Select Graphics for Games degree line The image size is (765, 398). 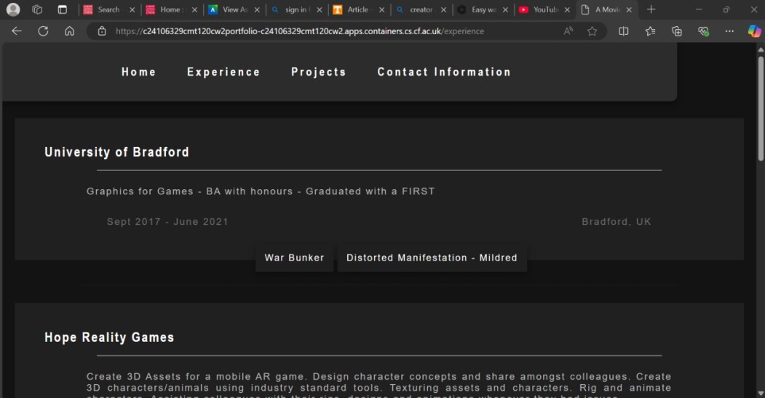[x=261, y=191]
